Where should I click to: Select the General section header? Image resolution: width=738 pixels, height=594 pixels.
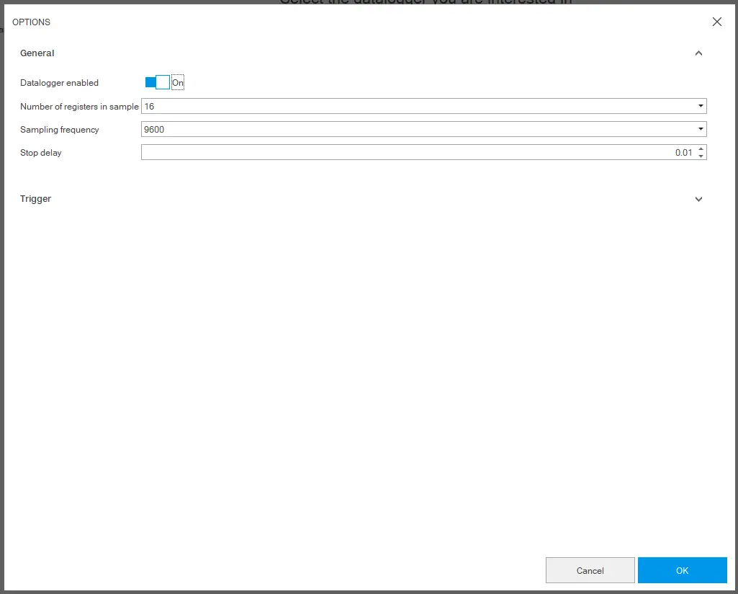pyautogui.click(x=37, y=53)
